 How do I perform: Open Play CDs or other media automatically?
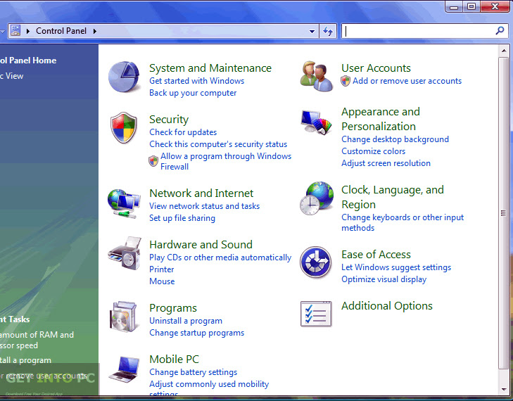(220, 257)
